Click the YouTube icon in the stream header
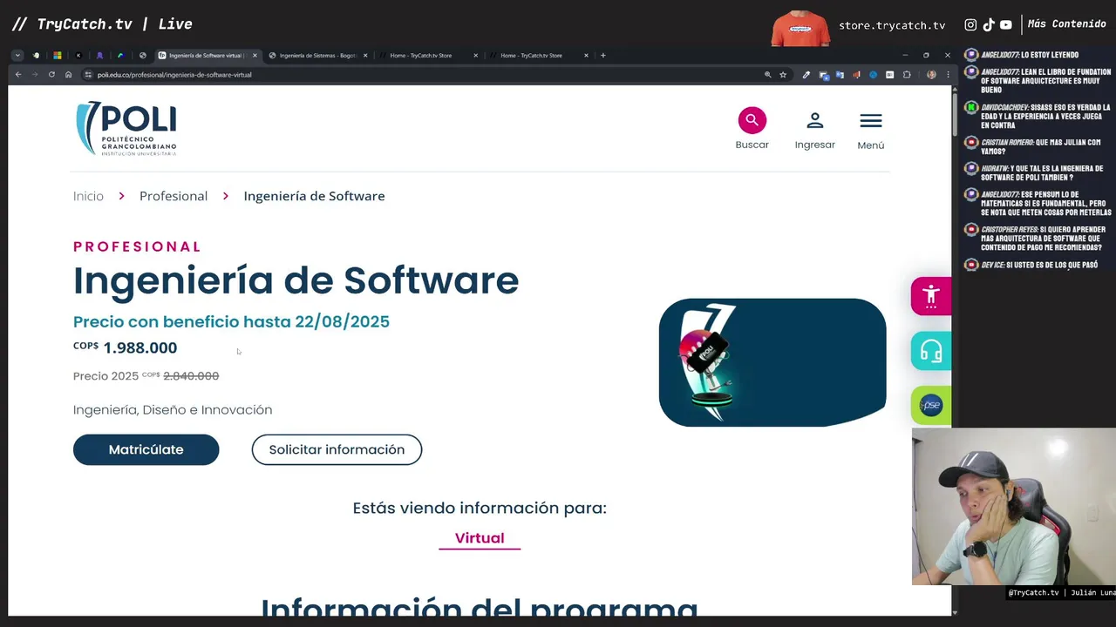1116x627 pixels. pos(1006,25)
